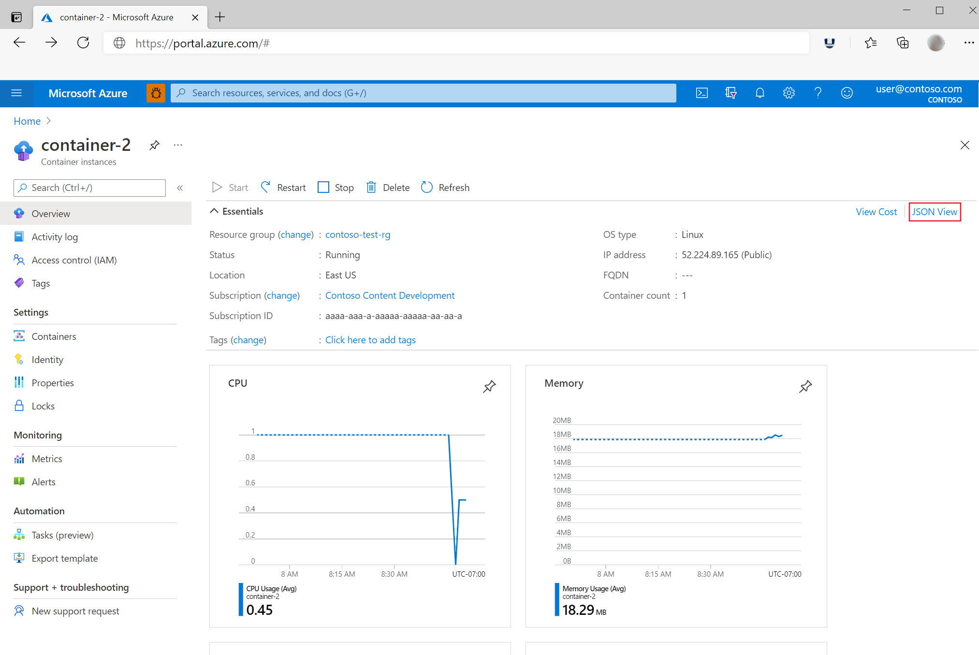Click the pin icon on Memory chart
The image size is (979, 655).
tap(805, 386)
